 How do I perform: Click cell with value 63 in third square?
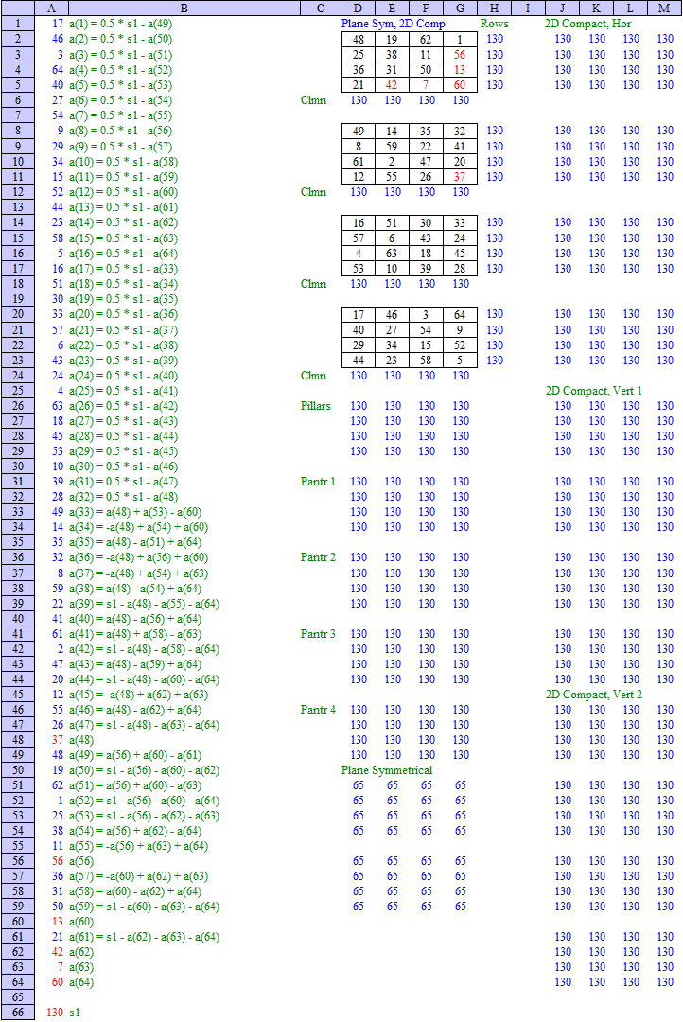(x=391, y=254)
